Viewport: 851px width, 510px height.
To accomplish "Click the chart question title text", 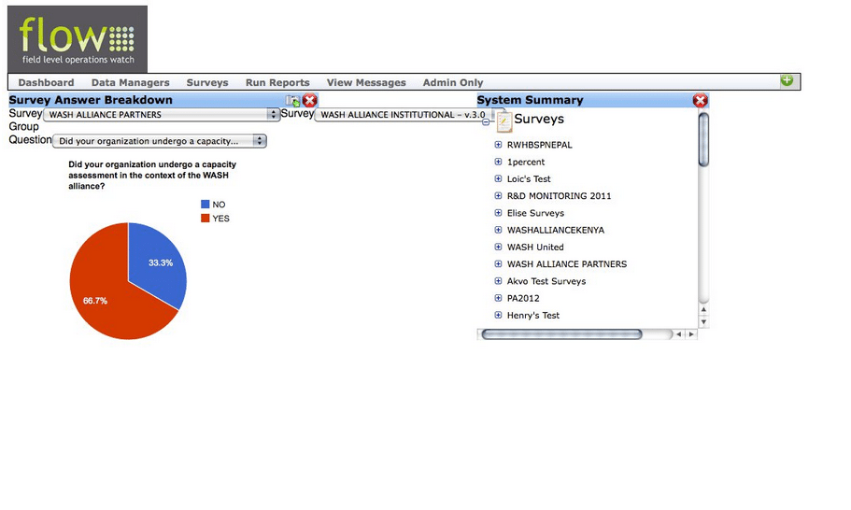I will (x=152, y=176).
